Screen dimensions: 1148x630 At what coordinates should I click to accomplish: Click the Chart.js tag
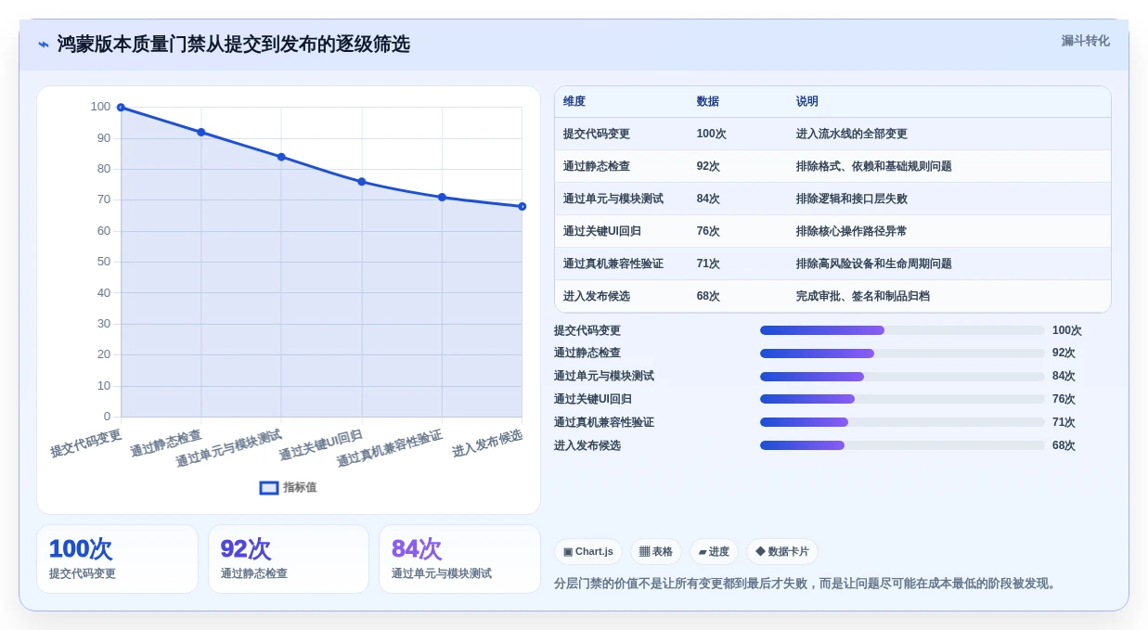(x=588, y=551)
